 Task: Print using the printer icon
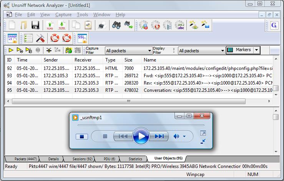point(102,25)
